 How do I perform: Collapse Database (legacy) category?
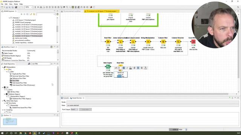[x=5, y=94]
